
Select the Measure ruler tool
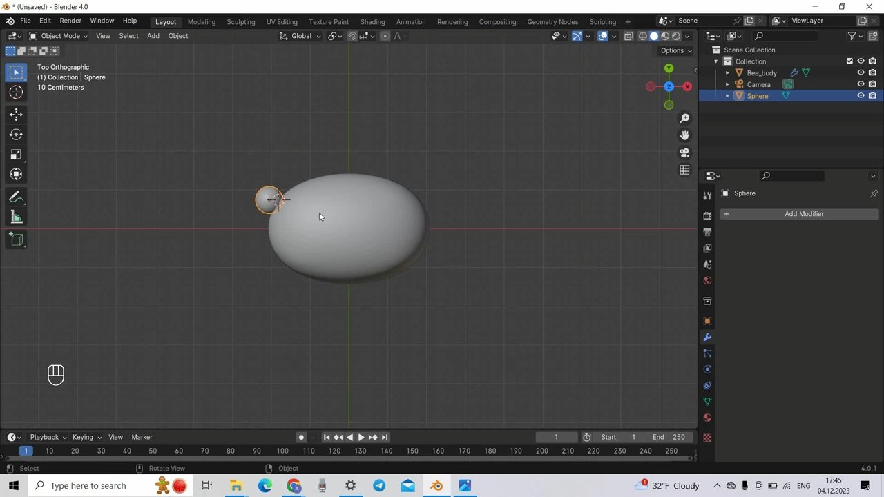pyautogui.click(x=16, y=218)
